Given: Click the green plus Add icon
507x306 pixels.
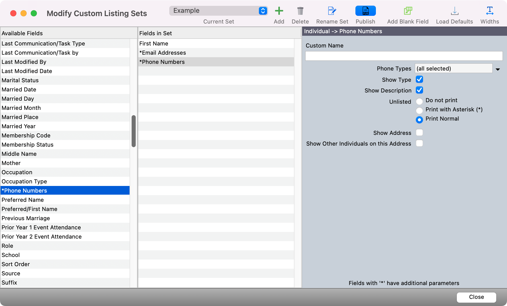Looking at the screenshot, I should coord(279,11).
